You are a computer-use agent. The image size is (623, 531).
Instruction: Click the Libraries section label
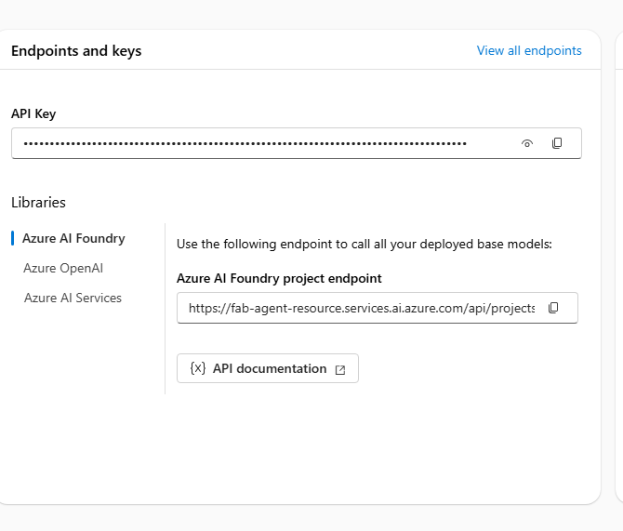[38, 203]
